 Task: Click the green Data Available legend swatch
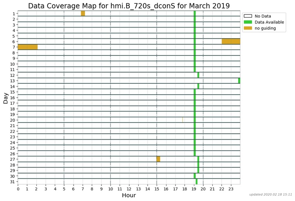click(x=248, y=22)
